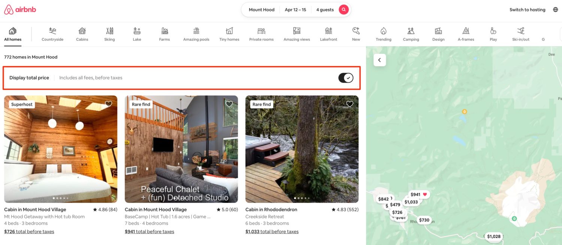The width and height of the screenshot is (562, 245).
Task: Open the 4 guests selector
Action: coord(324,9)
